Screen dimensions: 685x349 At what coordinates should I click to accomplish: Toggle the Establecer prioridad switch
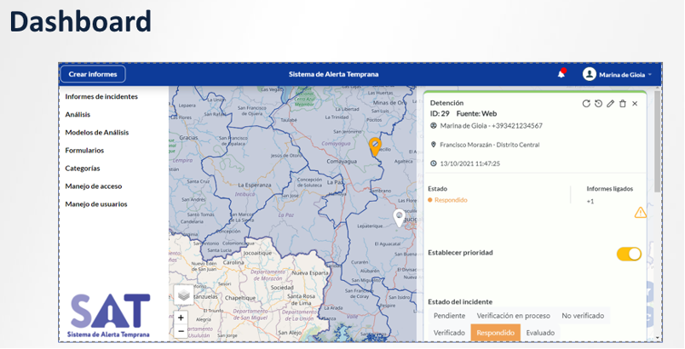point(629,254)
